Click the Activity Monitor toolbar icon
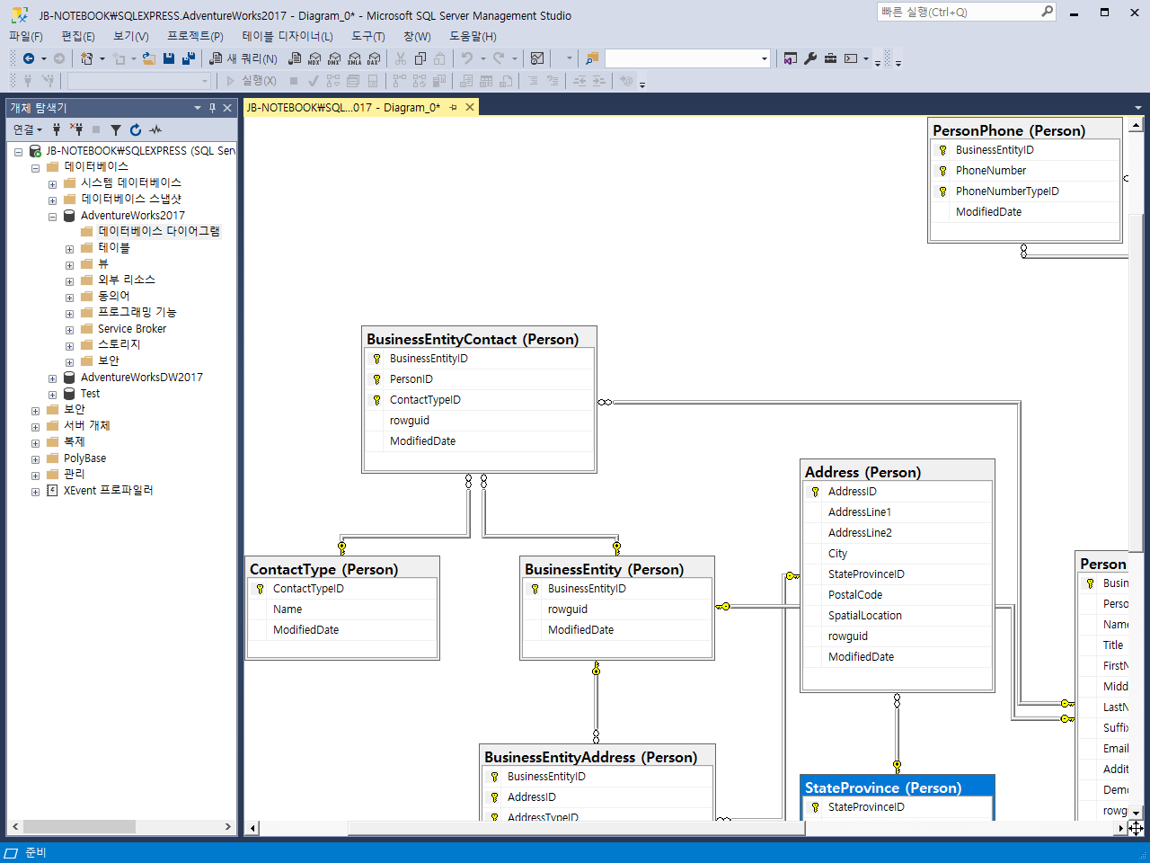The image size is (1150, 863). click(x=537, y=58)
